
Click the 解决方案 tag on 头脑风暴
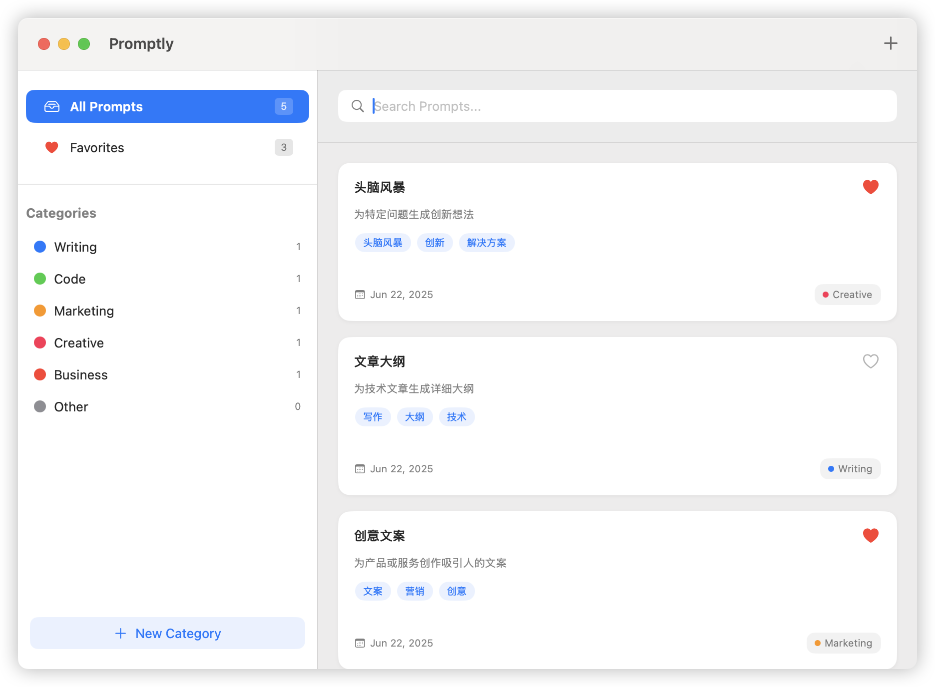tap(486, 243)
